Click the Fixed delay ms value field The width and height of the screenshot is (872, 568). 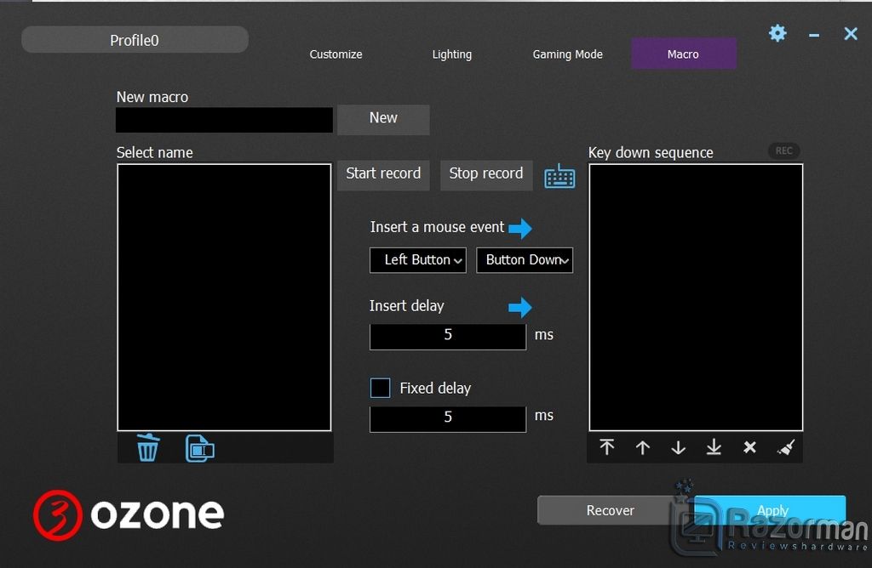tap(448, 417)
